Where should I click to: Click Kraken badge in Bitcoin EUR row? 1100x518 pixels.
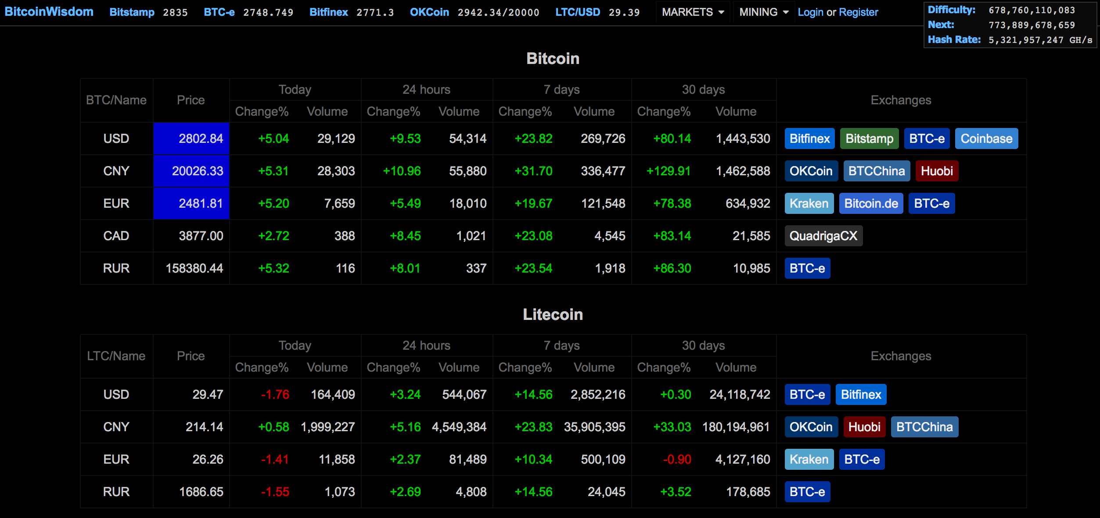pos(809,204)
